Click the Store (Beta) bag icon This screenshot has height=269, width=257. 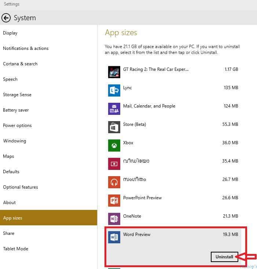pyautogui.click(x=114, y=127)
